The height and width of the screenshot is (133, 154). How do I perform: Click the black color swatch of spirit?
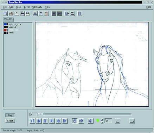[x=5, y=27]
